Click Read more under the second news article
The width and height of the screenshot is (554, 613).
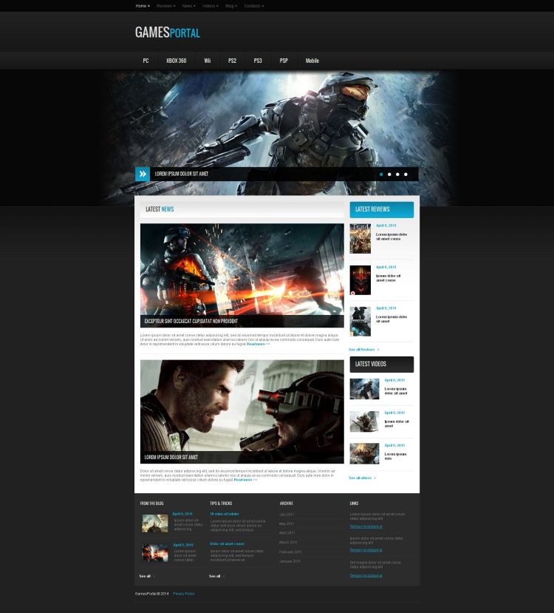[x=245, y=480]
